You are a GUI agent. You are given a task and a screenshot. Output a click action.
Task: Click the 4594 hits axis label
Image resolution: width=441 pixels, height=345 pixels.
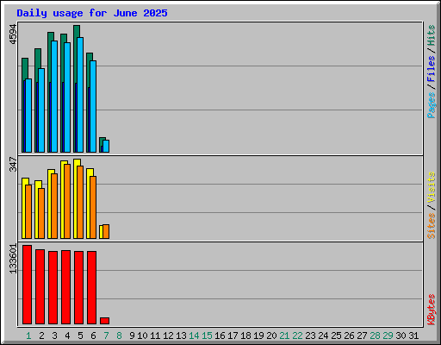click(13, 34)
